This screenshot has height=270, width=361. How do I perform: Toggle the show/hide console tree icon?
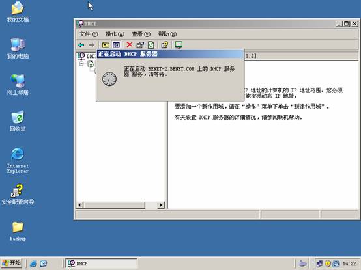point(116,45)
